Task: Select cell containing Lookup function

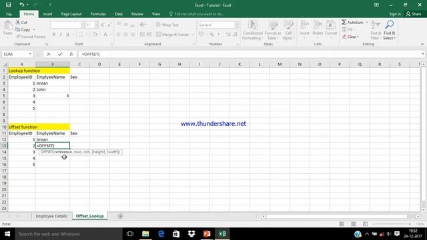Action: 22,71
